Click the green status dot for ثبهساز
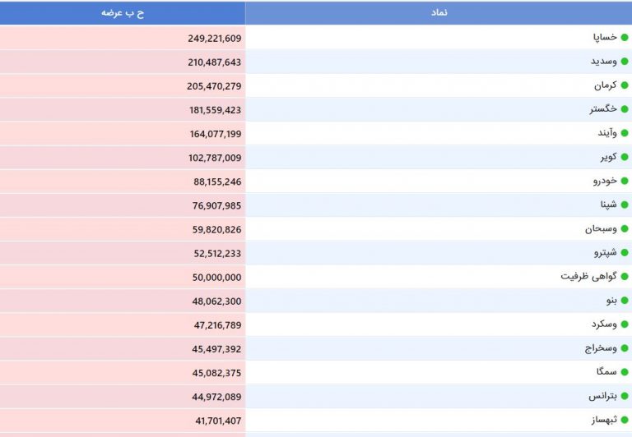The width and height of the screenshot is (632, 437). coord(624,420)
